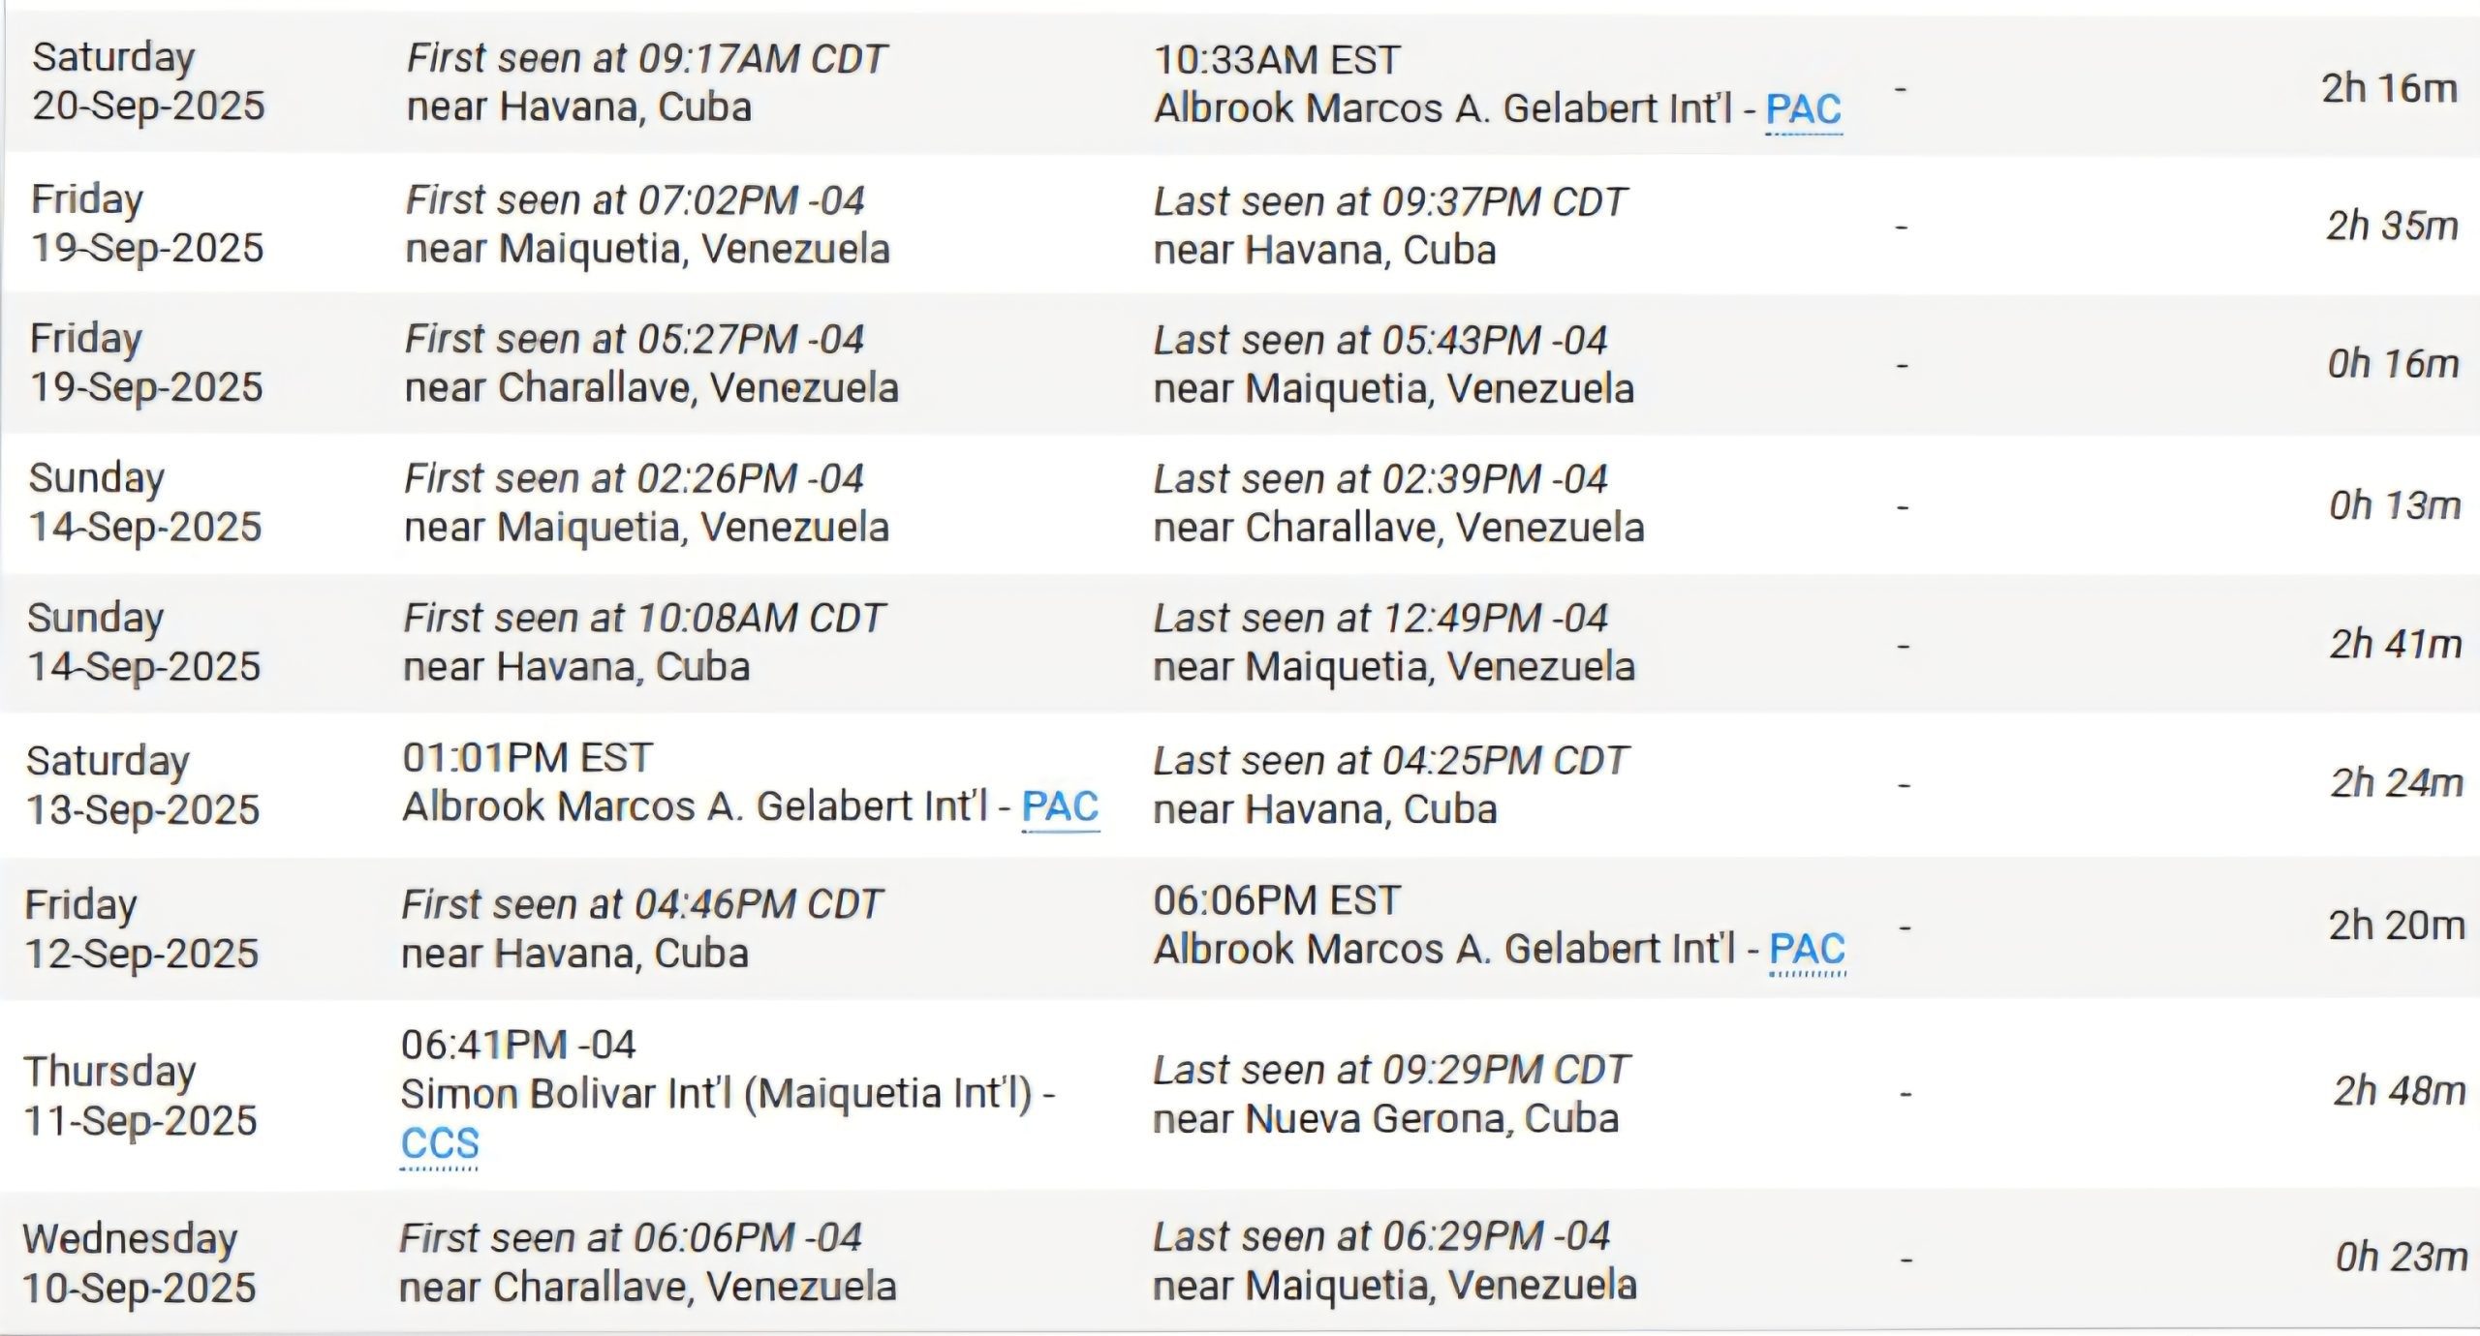
Task: Click the Friday 19-Sep-2025 Maiquetia departure row
Action: coord(1240,226)
